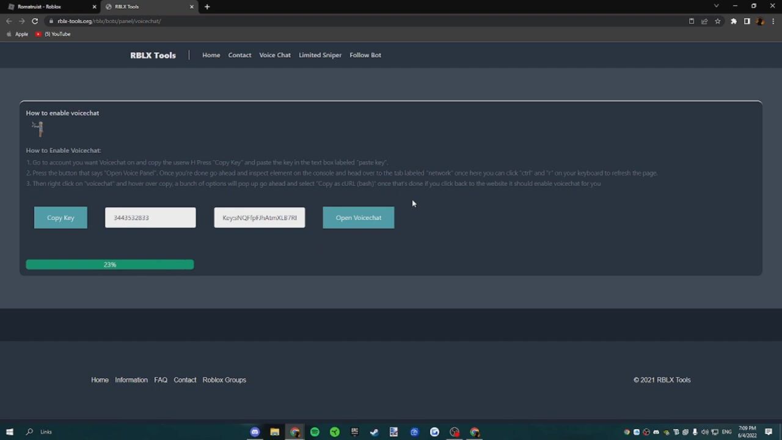Click the footer Roblox Groups link

tap(224, 380)
